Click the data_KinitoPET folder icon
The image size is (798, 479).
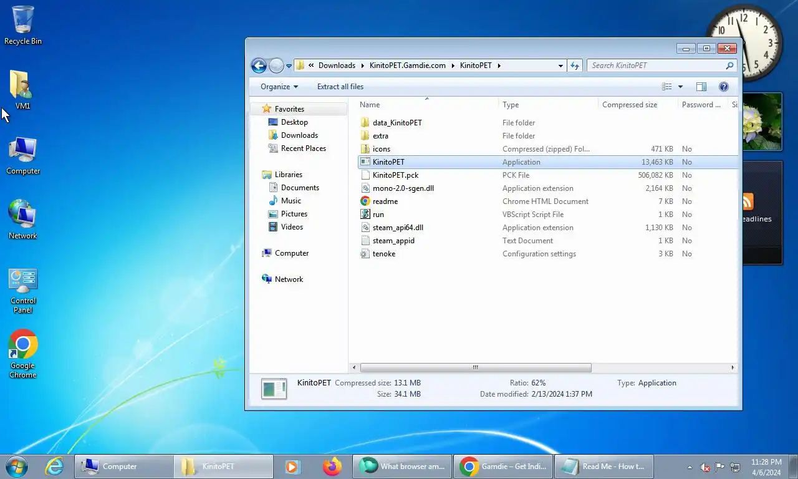tap(365, 123)
